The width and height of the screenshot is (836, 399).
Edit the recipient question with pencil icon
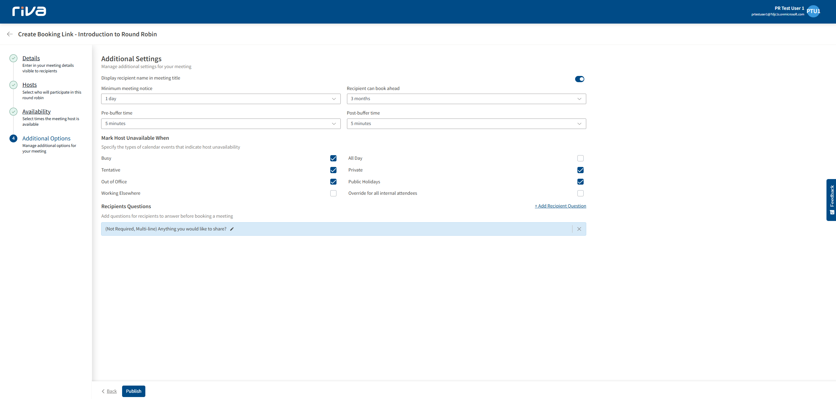(x=232, y=229)
